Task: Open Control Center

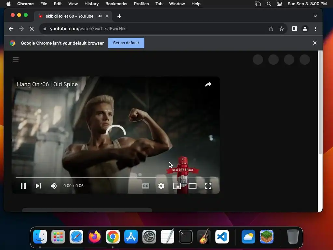Action: (280, 4)
